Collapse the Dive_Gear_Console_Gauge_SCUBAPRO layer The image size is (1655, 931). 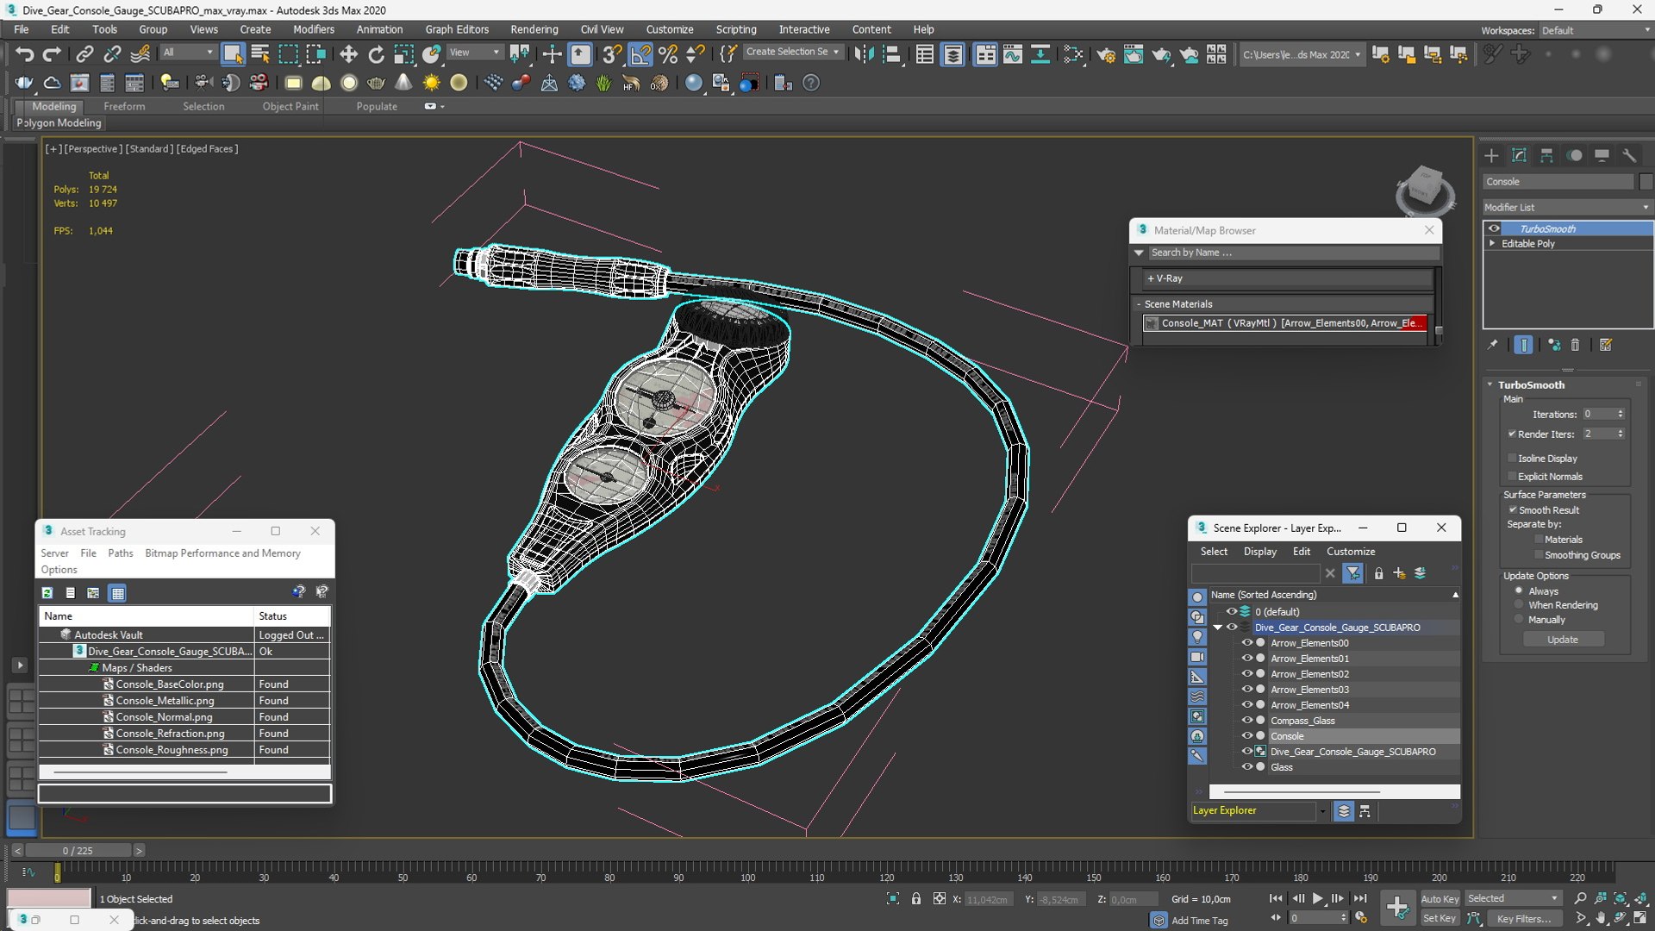click(1217, 628)
